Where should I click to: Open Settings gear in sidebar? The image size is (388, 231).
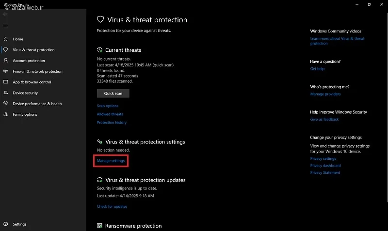coord(6,224)
